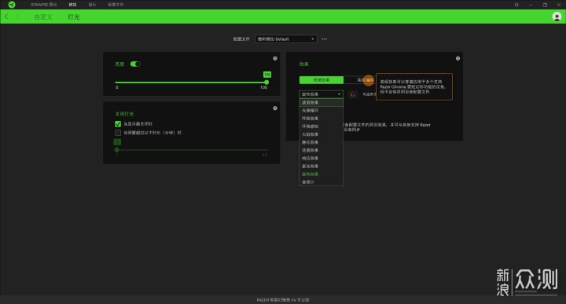566x304 pixels.
Task: Uncheck 当显示器关闭时 checkbox
Action: (118, 123)
